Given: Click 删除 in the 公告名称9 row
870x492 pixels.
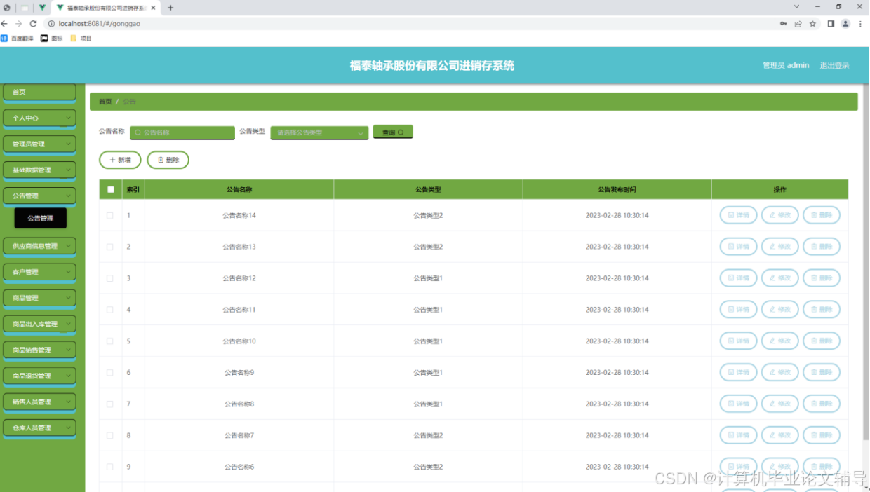Looking at the screenshot, I should 821,373.
